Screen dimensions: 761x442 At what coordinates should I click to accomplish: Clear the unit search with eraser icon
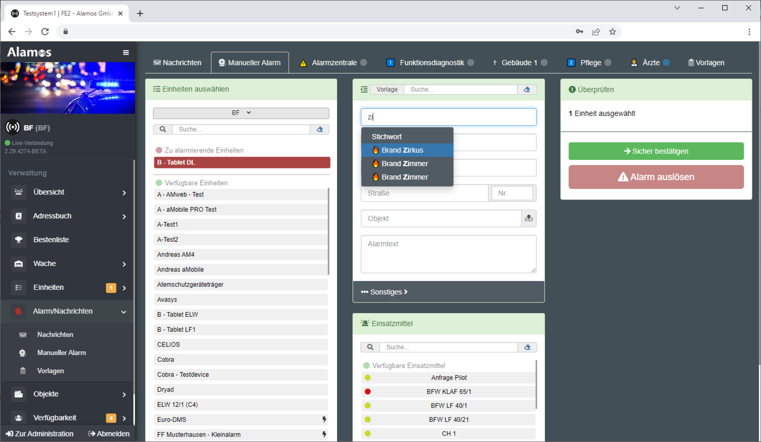(x=320, y=129)
